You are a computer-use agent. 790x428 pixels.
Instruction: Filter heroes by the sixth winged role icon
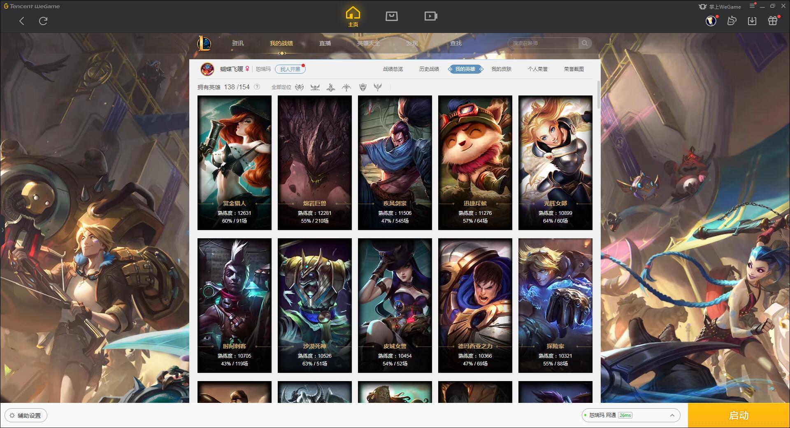point(378,87)
